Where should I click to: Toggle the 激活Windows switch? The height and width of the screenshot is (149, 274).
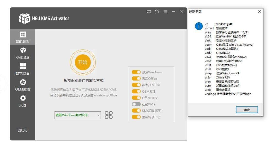(136, 72)
